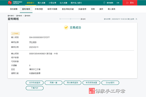Screen dimensions: 146x97
Task: Click the yellow success checkmark icon
Action: click(x=66, y=28)
